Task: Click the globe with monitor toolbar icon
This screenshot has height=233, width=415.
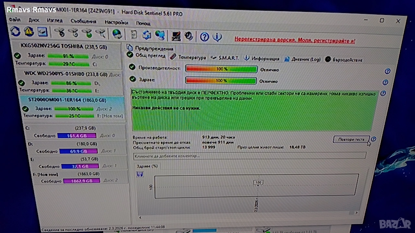Action: [x=160, y=35]
